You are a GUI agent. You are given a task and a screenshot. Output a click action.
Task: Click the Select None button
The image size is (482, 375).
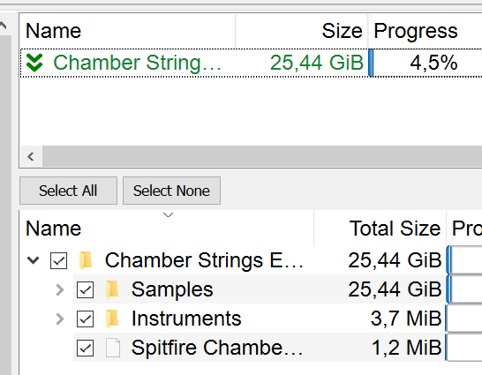[171, 191]
